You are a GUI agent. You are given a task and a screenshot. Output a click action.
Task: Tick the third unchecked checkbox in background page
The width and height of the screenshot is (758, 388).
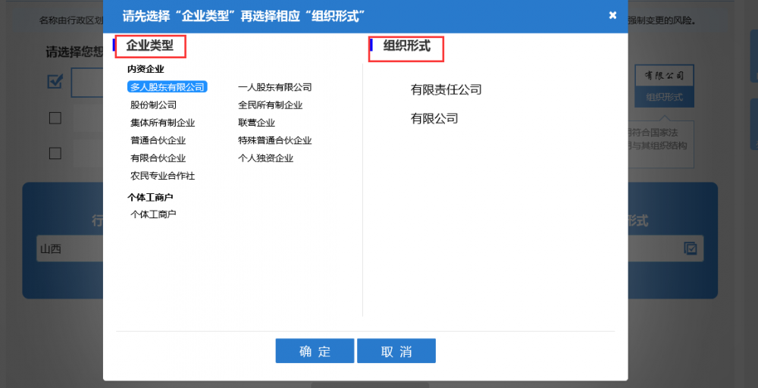(x=55, y=153)
